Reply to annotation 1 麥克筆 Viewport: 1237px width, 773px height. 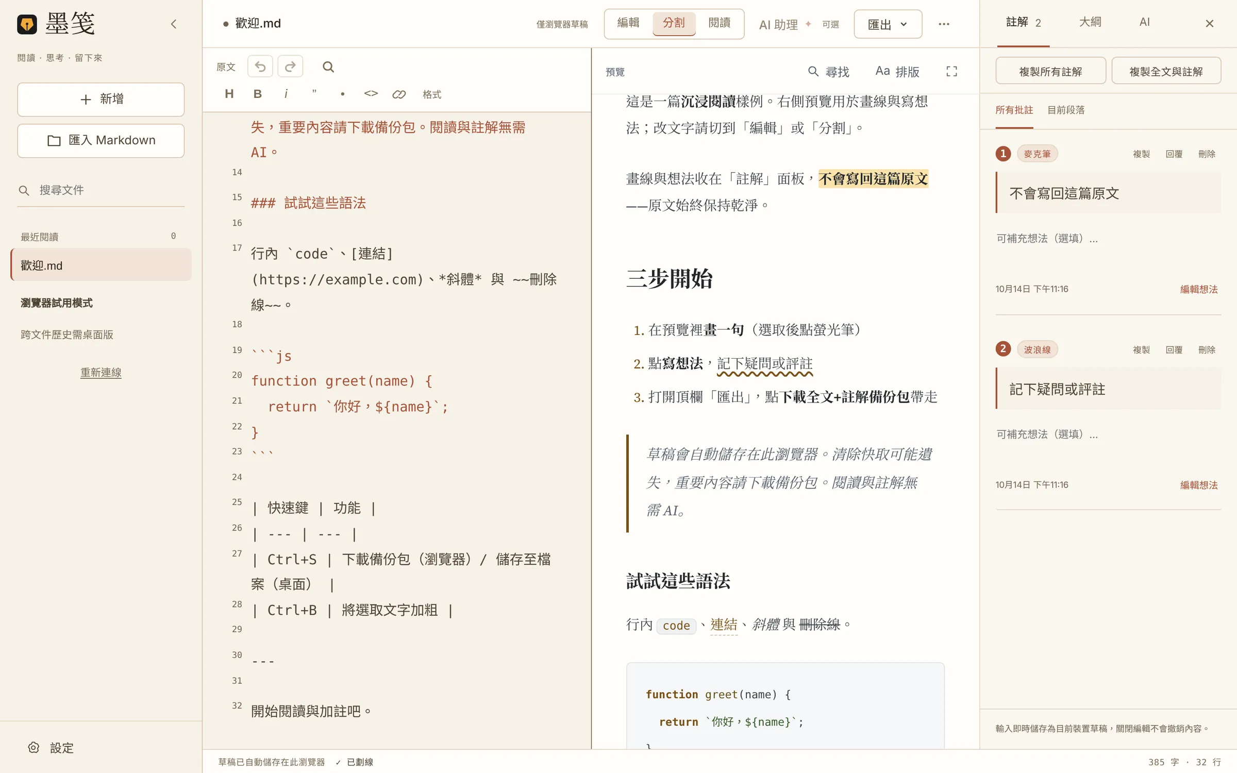(x=1174, y=154)
